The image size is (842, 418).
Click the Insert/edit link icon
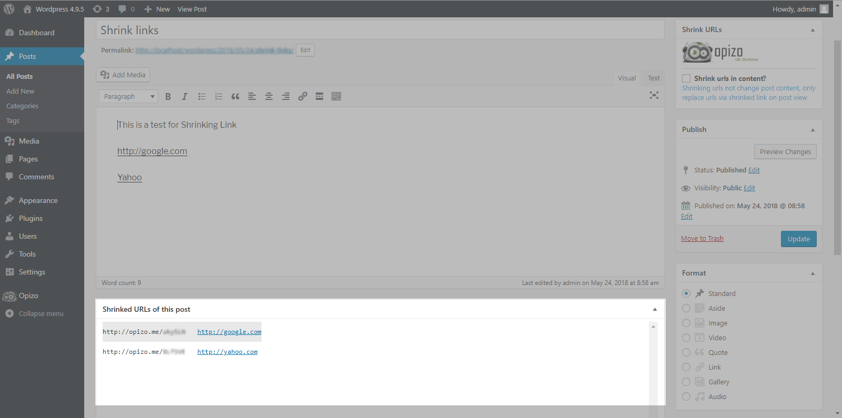pyautogui.click(x=303, y=96)
